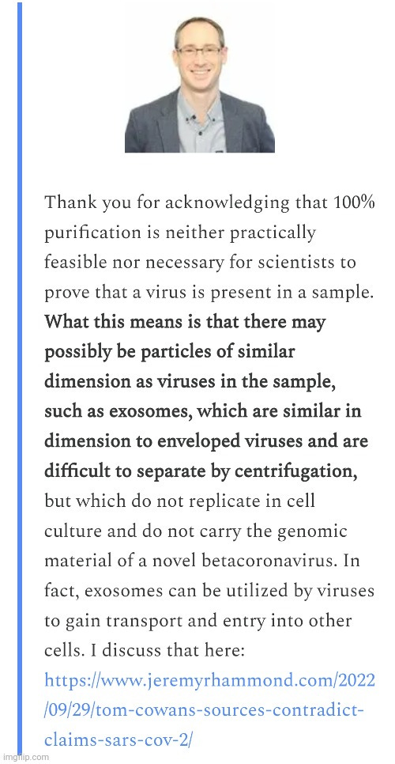395x764 pixels.
Task: Click the photo of the smiling man in glasses
Action: point(199,78)
